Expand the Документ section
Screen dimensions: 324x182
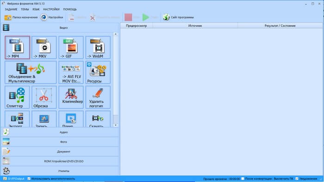tap(60, 152)
